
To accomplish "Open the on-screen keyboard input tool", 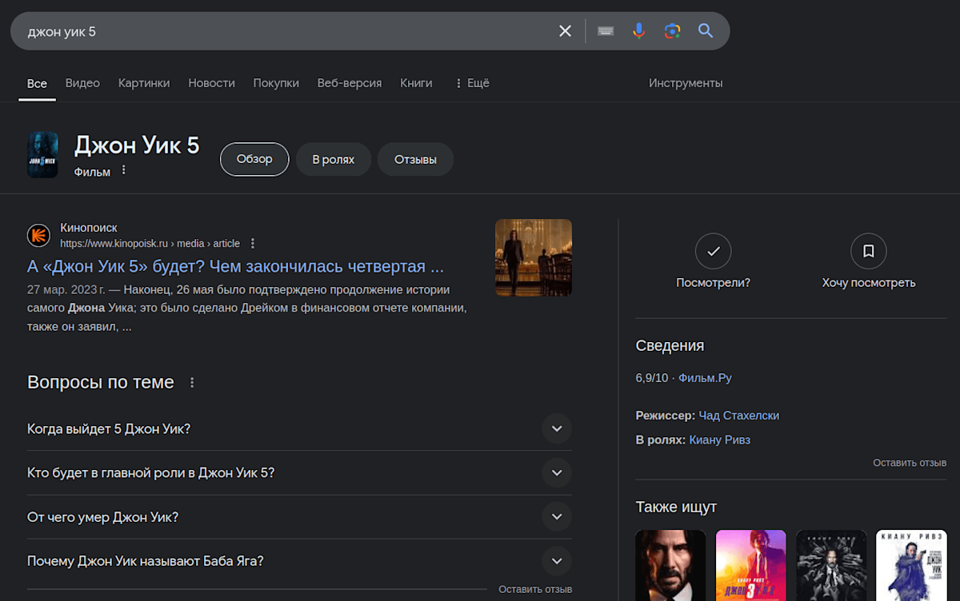I will 606,31.
